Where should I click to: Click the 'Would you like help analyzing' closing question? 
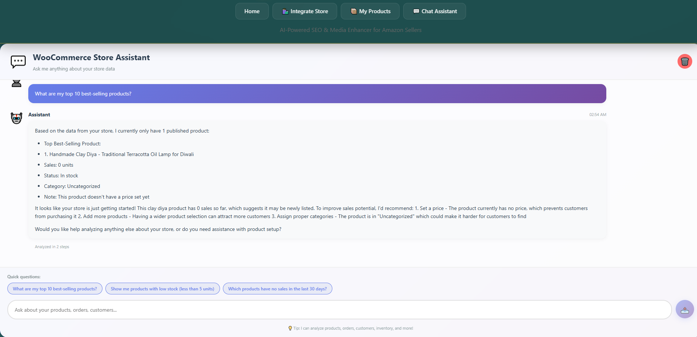pyautogui.click(x=158, y=229)
